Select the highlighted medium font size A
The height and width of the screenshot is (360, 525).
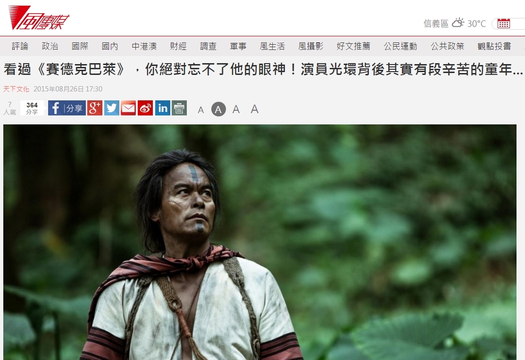218,109
